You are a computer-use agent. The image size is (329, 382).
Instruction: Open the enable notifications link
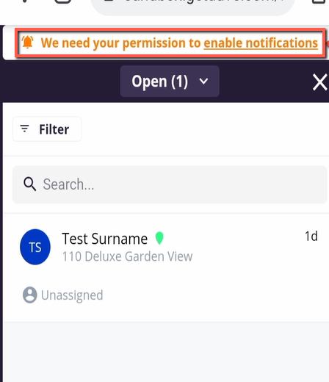click(261, 43)
